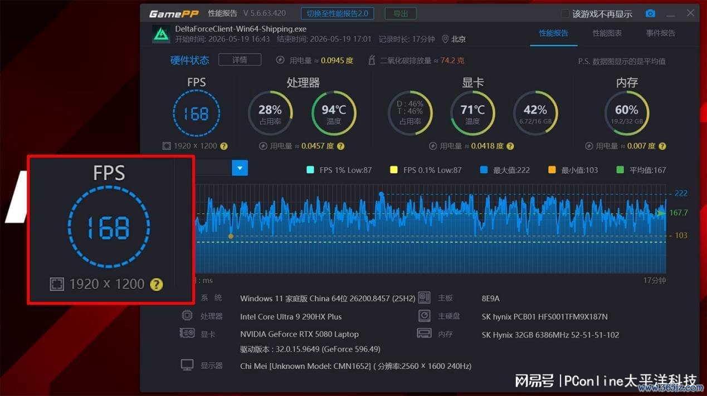The width and height of the screenshot is (707, 396).
Task: Click the yellow minimum-value marker on chart
Action: click(x=231, y=236)
